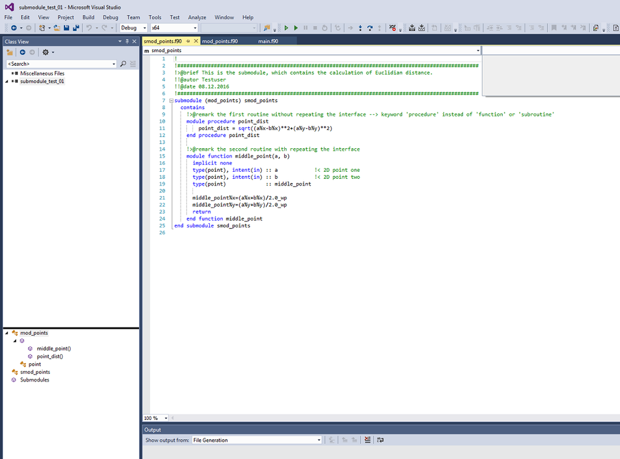The width and height of the screenshot is (620, 459).
Task: Select Miscellaneous Files in Class View
Action: pyautogui.click(x=42, y=74)
